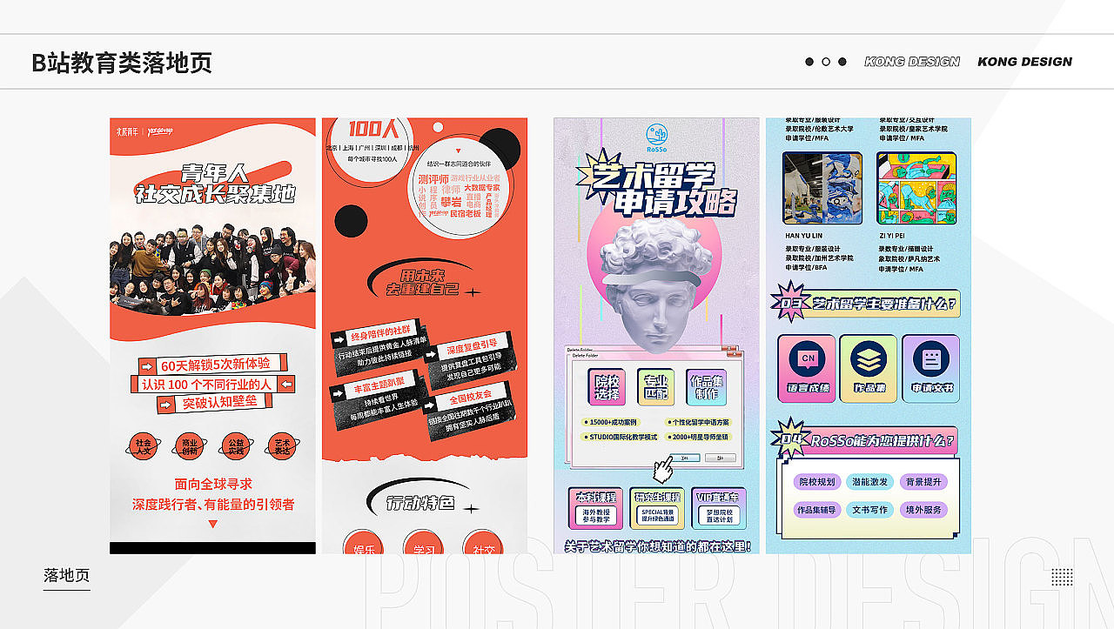Screen dimensions: 1114x629
Task: Select the 语言成绩 CN icon card
Action: coord(807,369)
